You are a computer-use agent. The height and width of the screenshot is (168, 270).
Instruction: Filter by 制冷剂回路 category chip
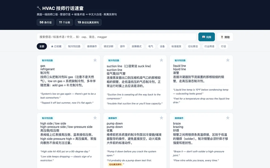pos(74,46)
